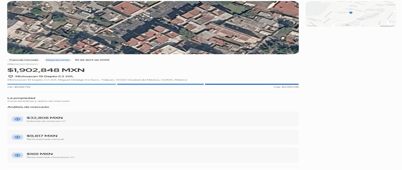Click the dollar icon in the $32,808 MXN card
This screenshot has width=402, height=170.
click(17, 119)
